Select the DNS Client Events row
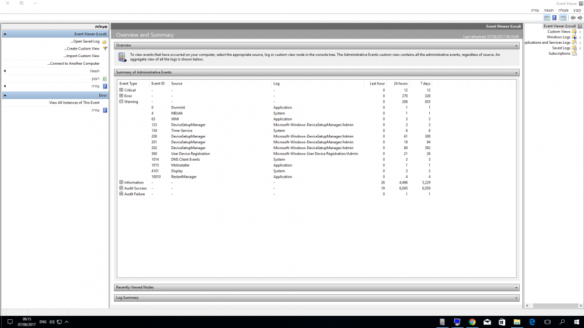584x328 pixels. tap(275, 160)
